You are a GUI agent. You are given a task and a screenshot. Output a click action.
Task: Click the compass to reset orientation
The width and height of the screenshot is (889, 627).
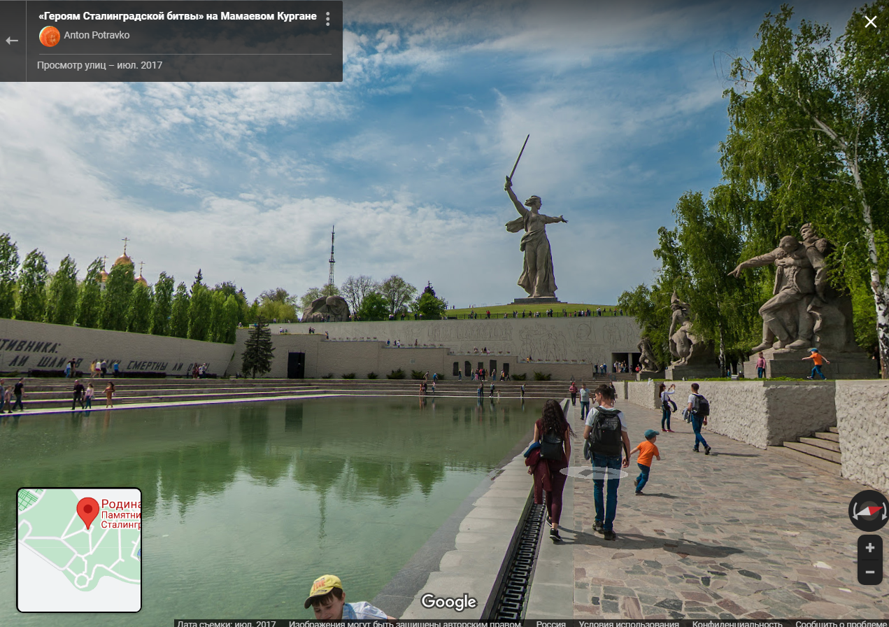[x=869, y=511]
